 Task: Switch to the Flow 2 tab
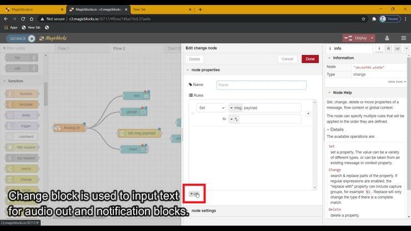[119, 48]
